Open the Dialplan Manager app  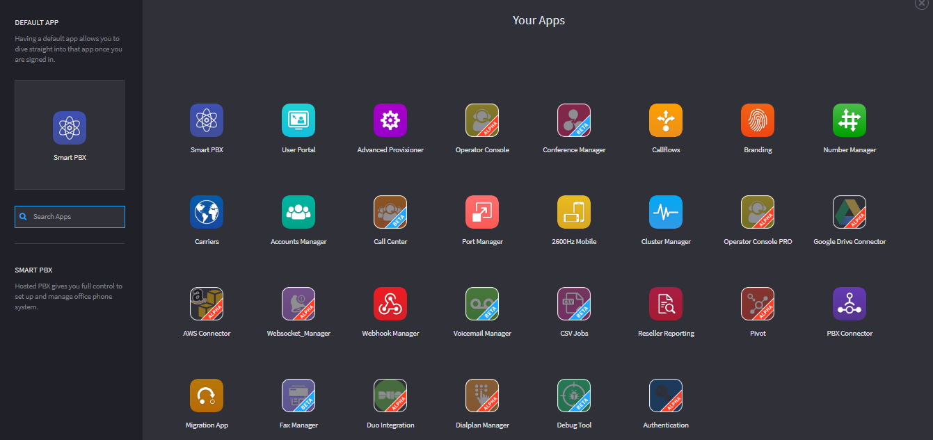click(482, 396)
